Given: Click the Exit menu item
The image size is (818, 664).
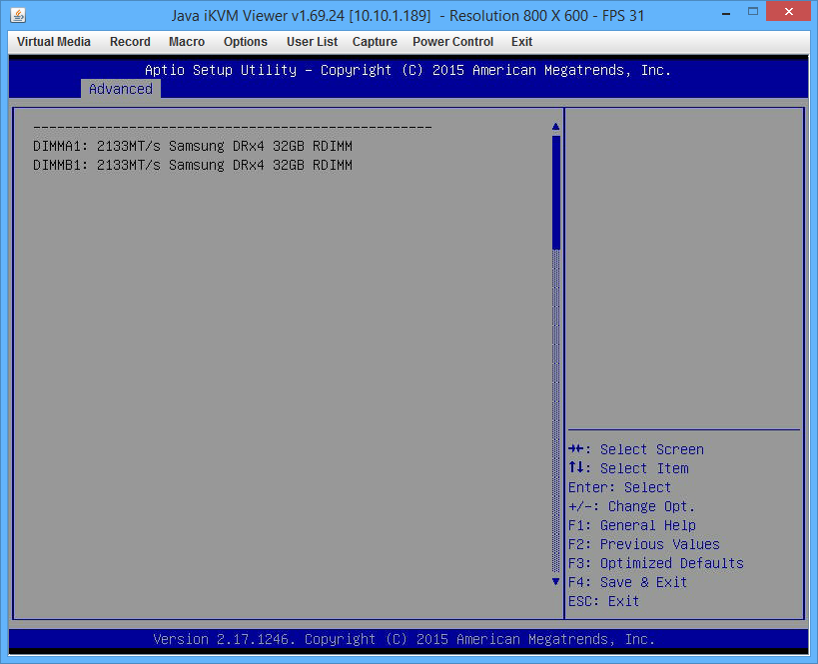Looking at the screenshot, I should pyautogui.click(x=521, y=42).
